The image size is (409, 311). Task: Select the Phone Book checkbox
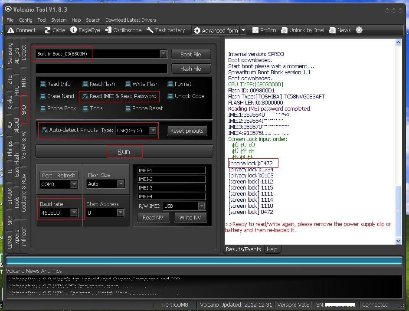click(x=43, y=108)
